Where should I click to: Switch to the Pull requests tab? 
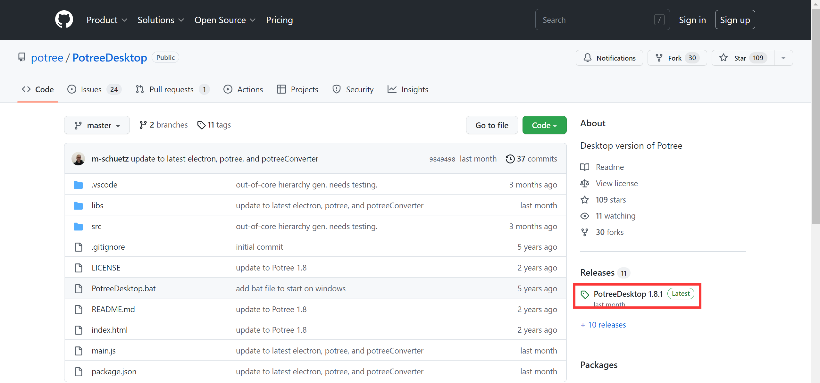[x=172, y=89]
